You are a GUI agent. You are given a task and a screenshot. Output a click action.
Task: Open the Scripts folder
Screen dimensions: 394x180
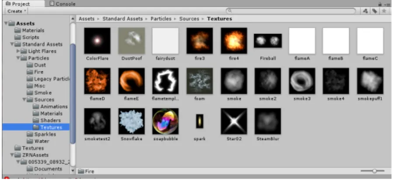pos(27,37)
